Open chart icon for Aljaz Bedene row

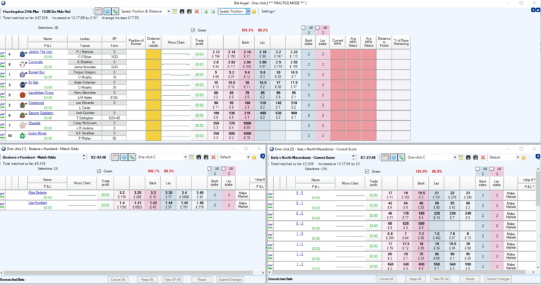3,195
